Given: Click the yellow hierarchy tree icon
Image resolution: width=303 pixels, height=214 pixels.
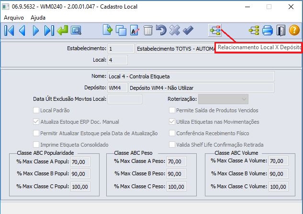Looking at the screenshot, I should click(x=254, y=31).
